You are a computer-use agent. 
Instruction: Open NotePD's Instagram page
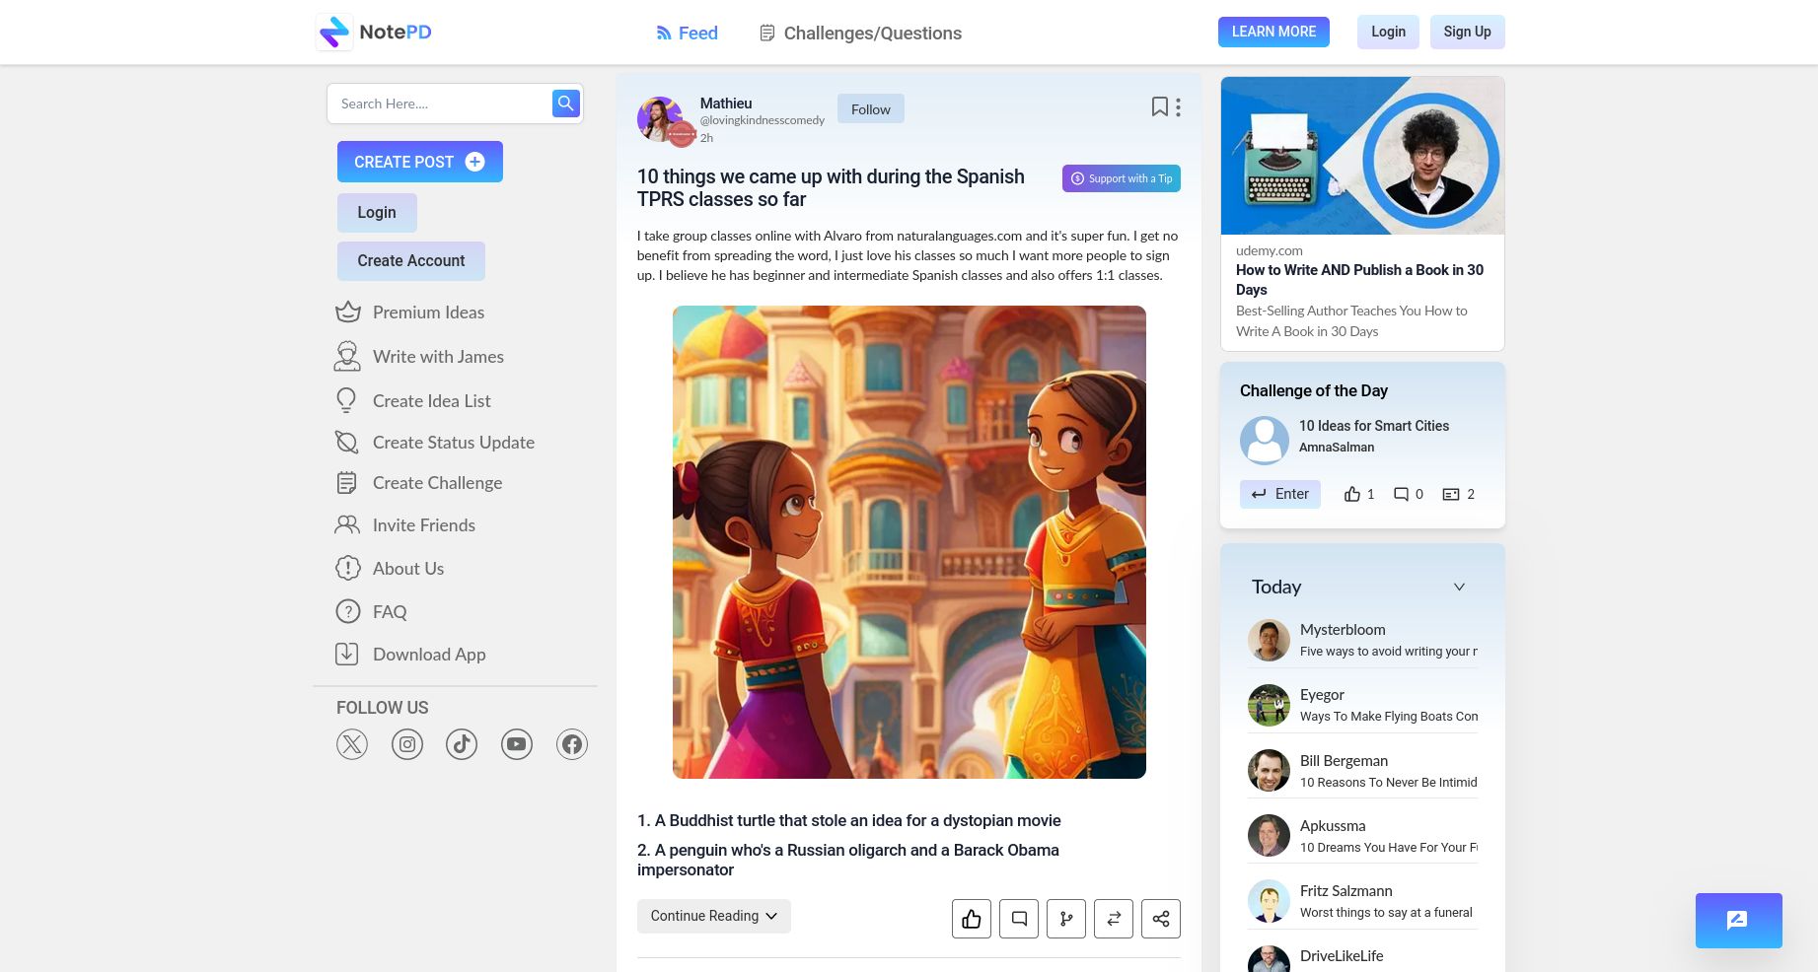tap(406, 743)
